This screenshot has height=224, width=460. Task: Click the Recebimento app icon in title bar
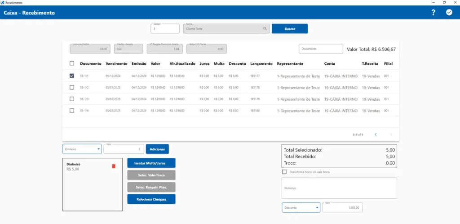(x=3, y=3)
